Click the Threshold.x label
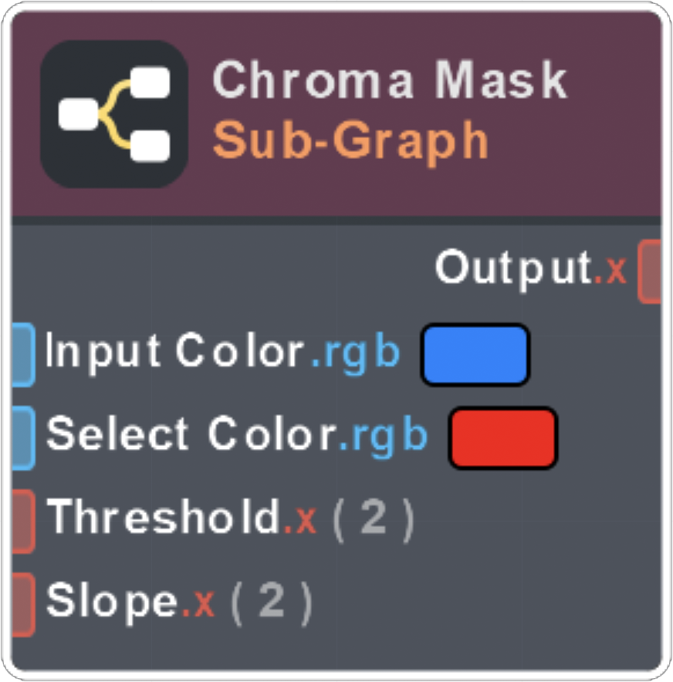 (x=182, y=518)
